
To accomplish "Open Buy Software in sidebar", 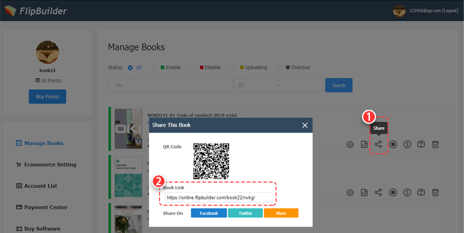I will [x=38, y=229].
